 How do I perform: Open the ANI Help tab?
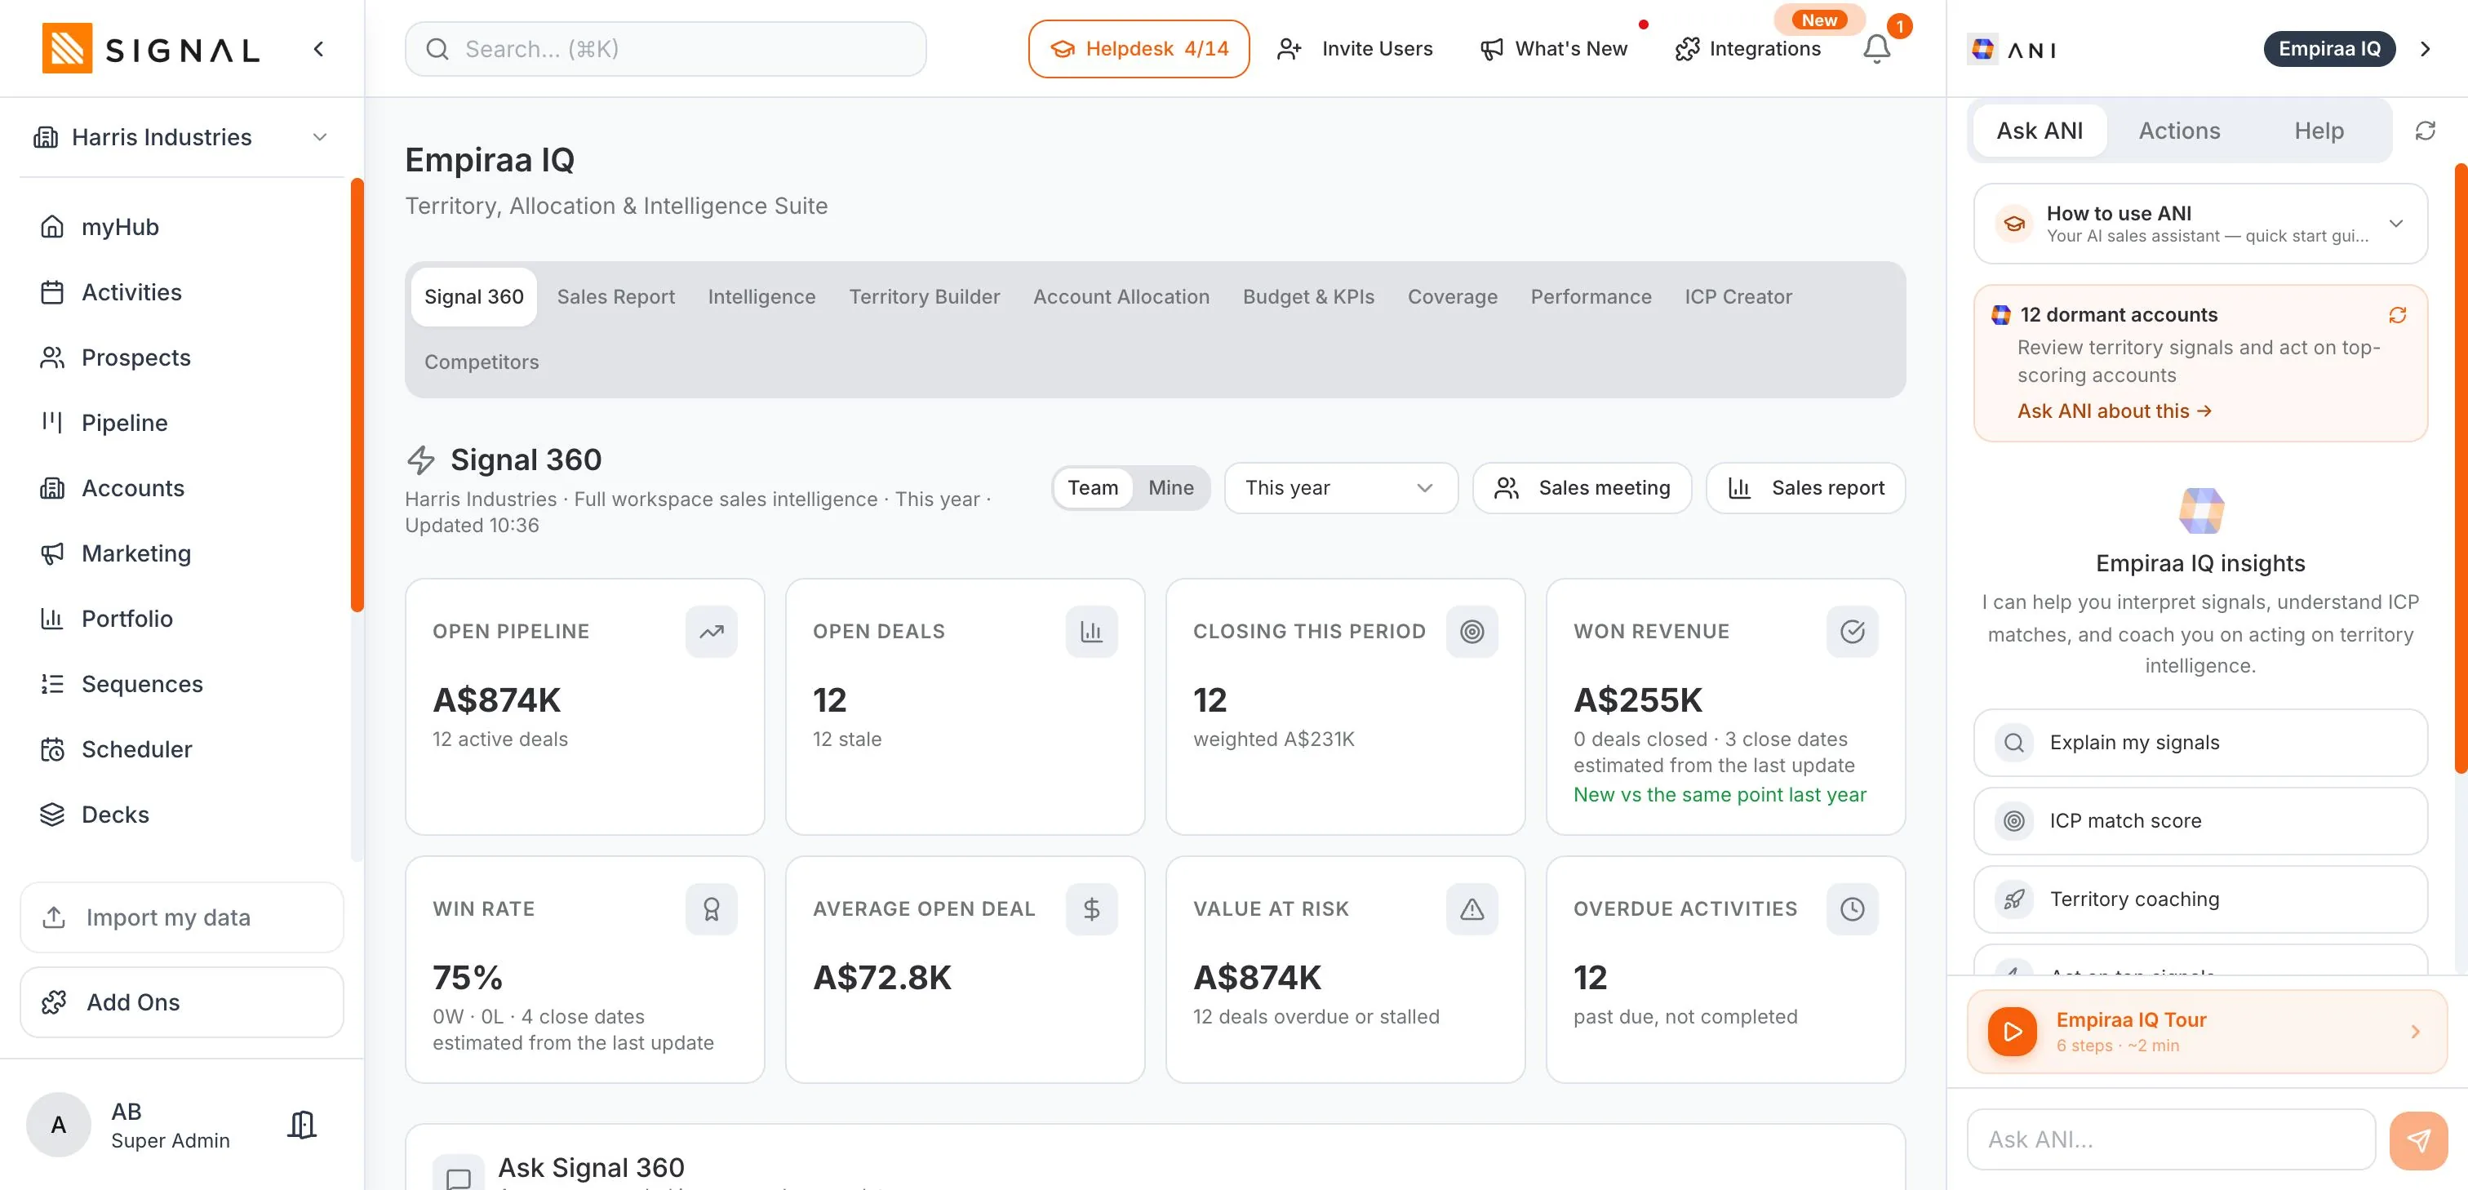click(2319, 131)
